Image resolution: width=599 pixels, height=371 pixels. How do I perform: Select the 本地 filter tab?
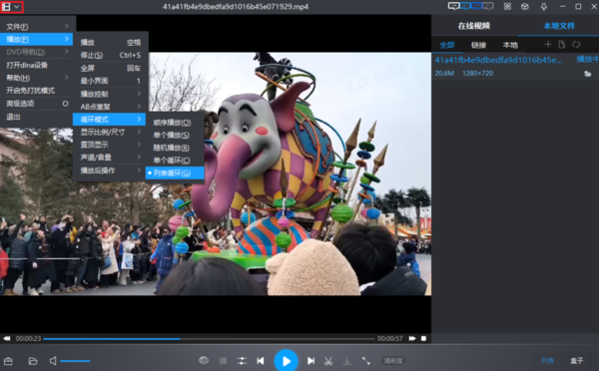510,45
